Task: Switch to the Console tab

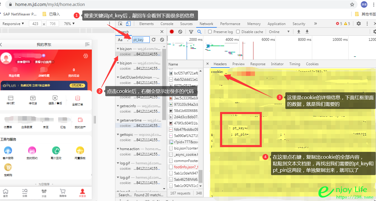Action: click(x=167, y=24)
